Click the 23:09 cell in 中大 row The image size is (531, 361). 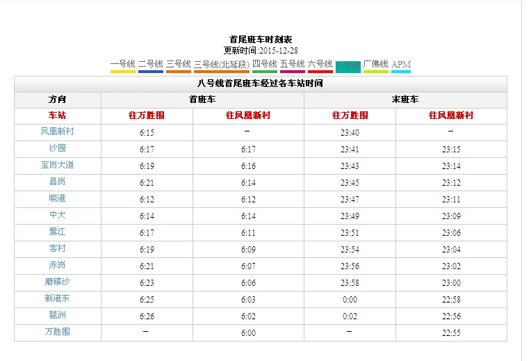coord(451,216)
